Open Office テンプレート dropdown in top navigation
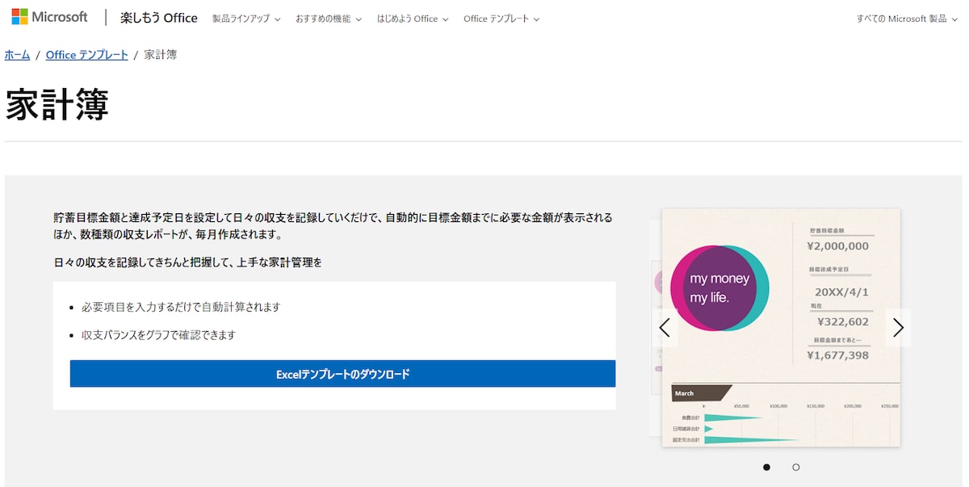This screenshot has height=487, width=969. pyautogui.click(x=501, y=19)
